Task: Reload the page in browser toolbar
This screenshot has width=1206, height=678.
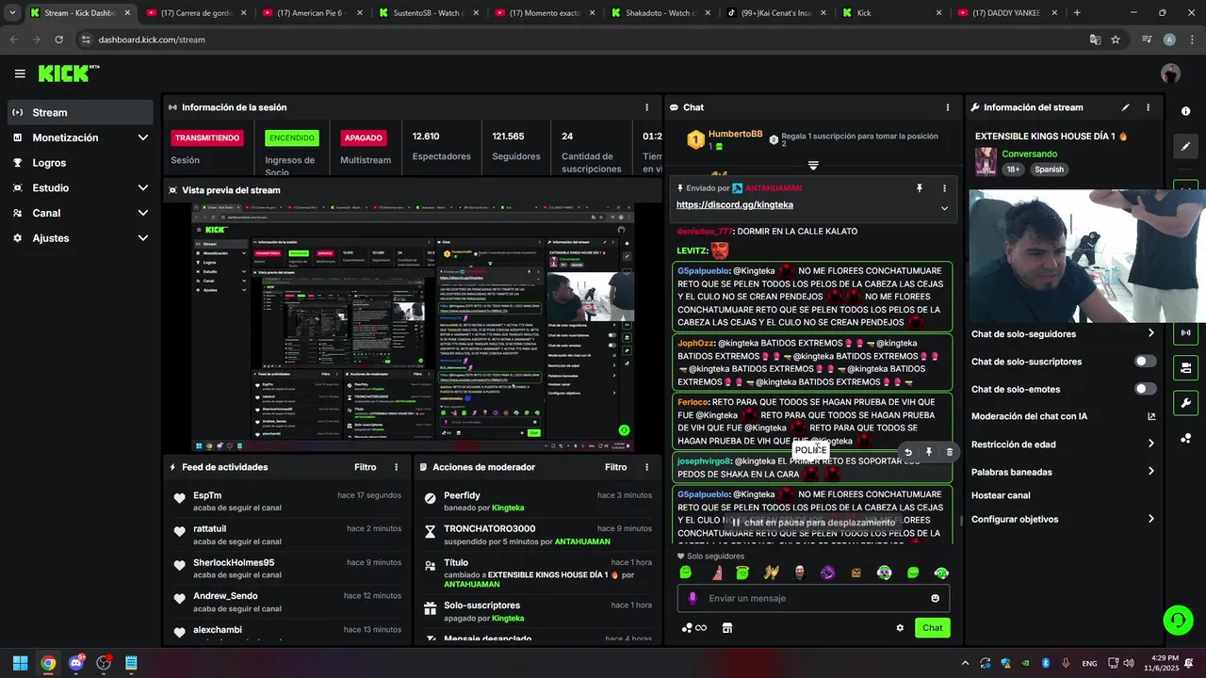Action: [58, 40]
